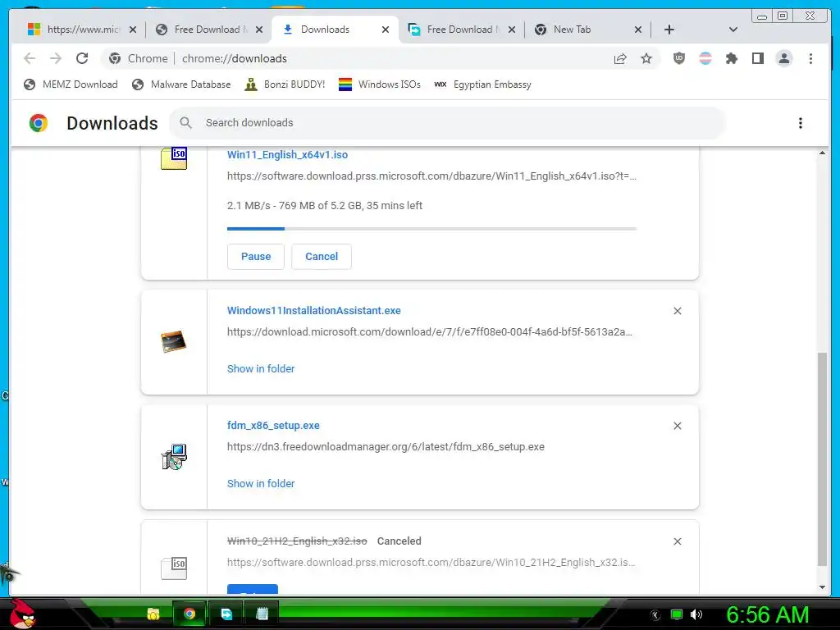
Task: Click the canceled Win10 ISO file icon
Action: point(174,568)
